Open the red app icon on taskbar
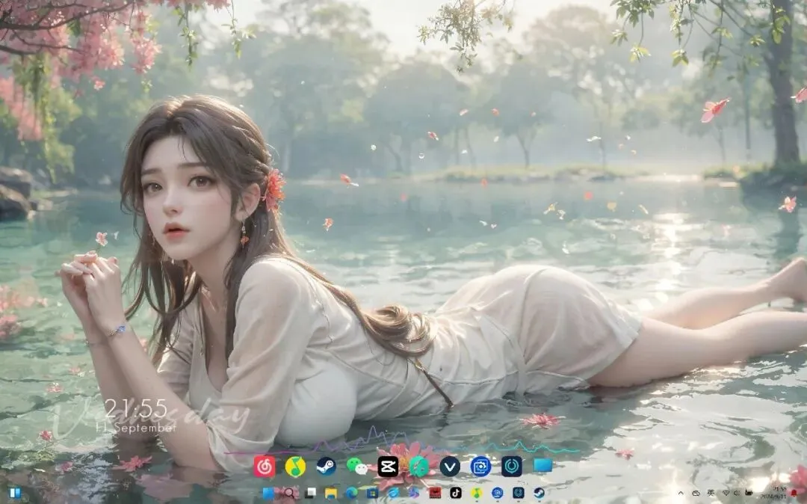This screenshot has height=504, width=807. (x=435, y=494)
